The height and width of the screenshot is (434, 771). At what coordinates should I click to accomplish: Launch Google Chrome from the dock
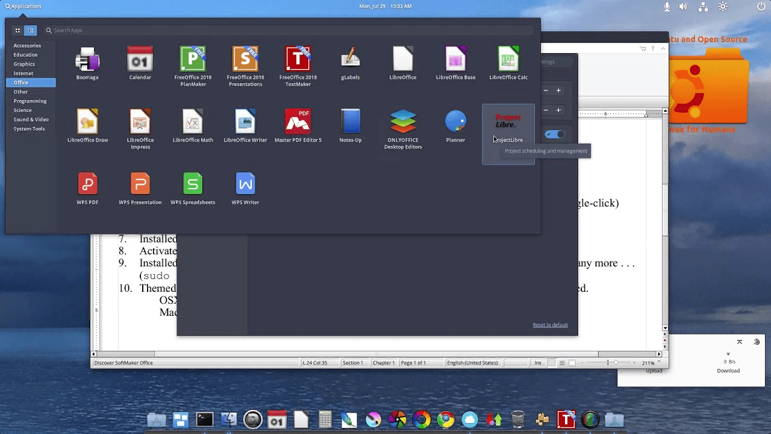point(446,420)
